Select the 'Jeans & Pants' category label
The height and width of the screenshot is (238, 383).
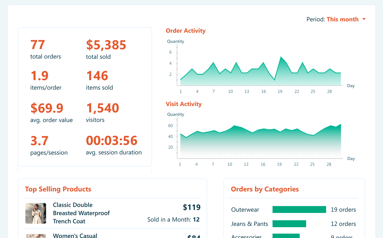click(249, 224)
